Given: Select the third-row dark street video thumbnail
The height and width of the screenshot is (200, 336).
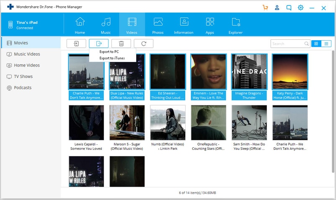Looking at the screenshot, I should pyautogui.click(x=127, y=172).
